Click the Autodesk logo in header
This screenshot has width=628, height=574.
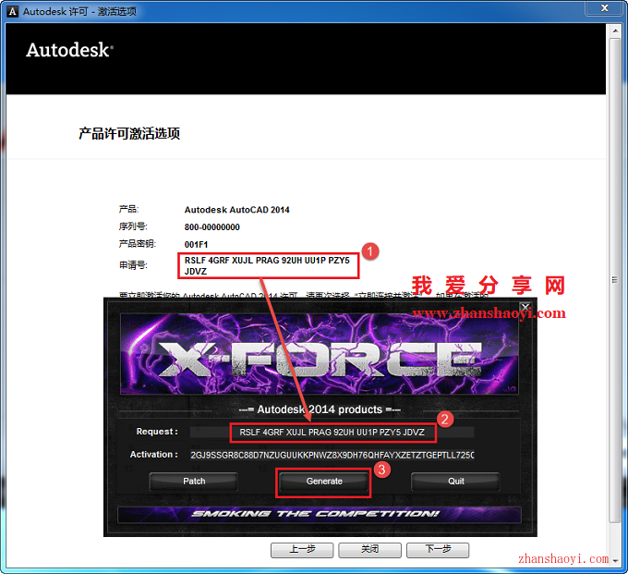click(x=69, y=51)
